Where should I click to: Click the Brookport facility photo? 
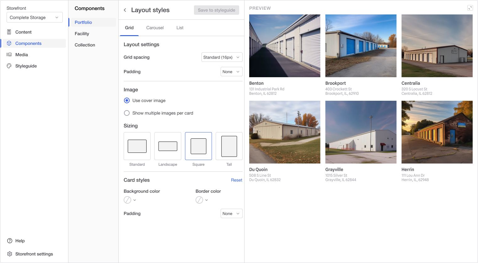point(361,46)
